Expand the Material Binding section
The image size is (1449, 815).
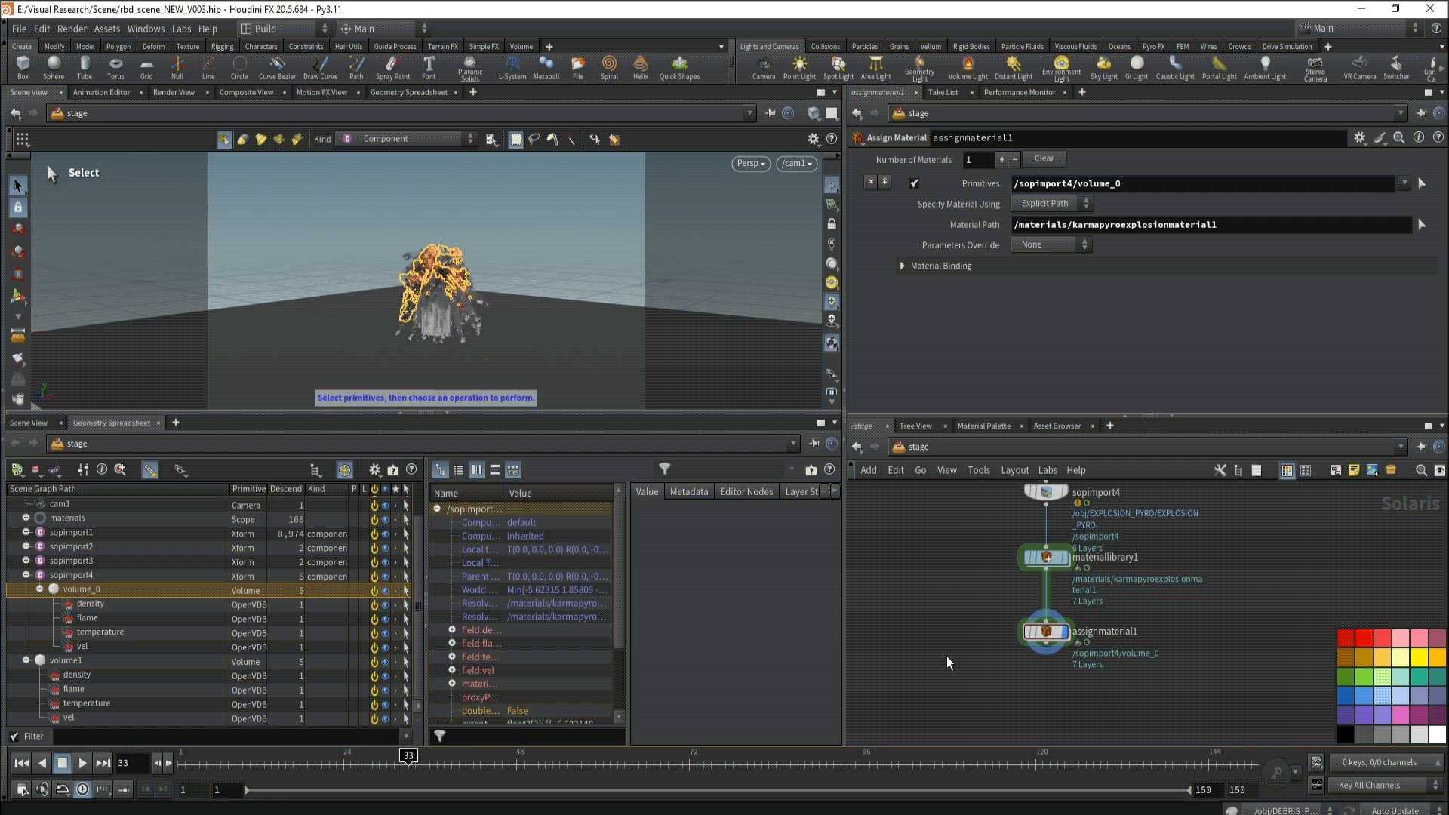pyautogui.click(x=903, y=266)
